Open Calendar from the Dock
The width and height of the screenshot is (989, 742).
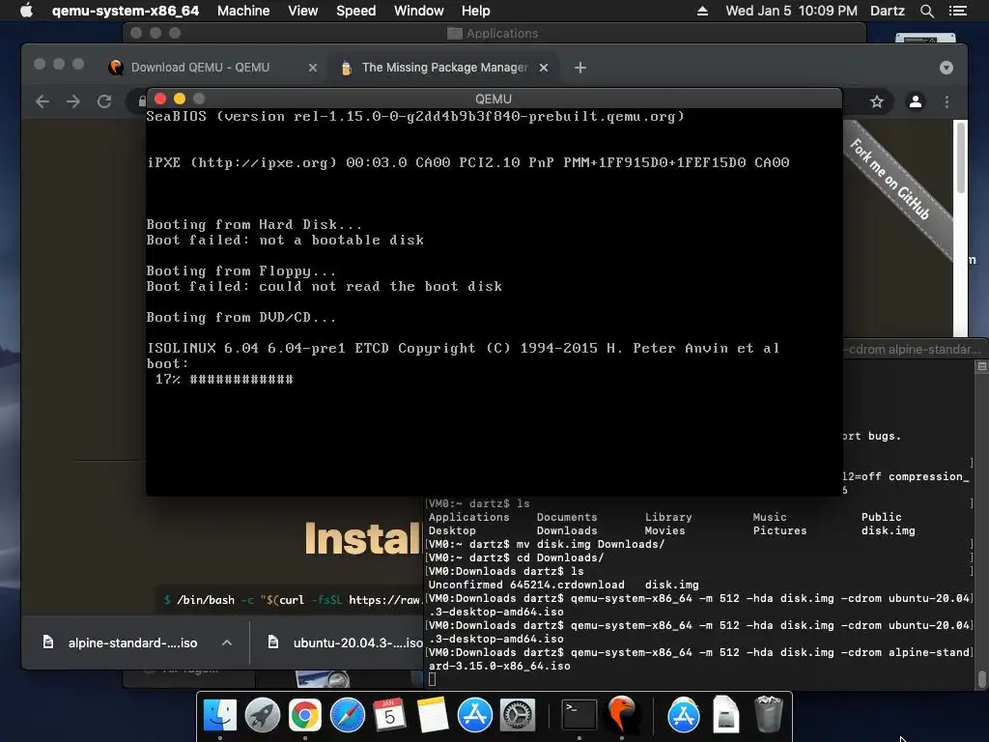coord(390,715)
